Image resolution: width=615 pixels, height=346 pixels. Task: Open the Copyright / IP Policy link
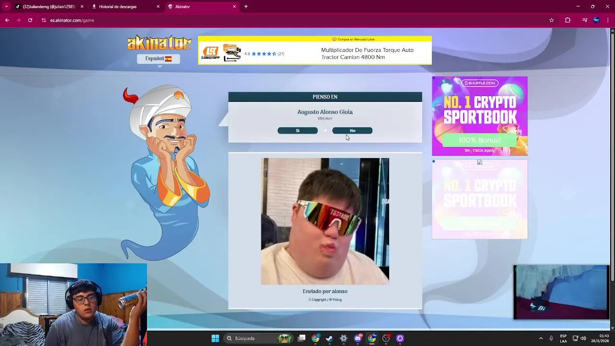coord(325,300)
